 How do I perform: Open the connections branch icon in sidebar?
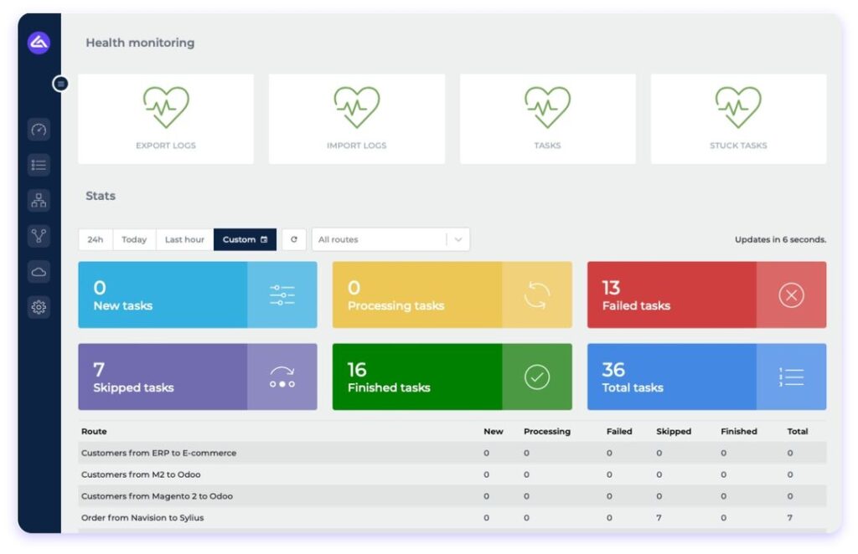pos(39,236)
